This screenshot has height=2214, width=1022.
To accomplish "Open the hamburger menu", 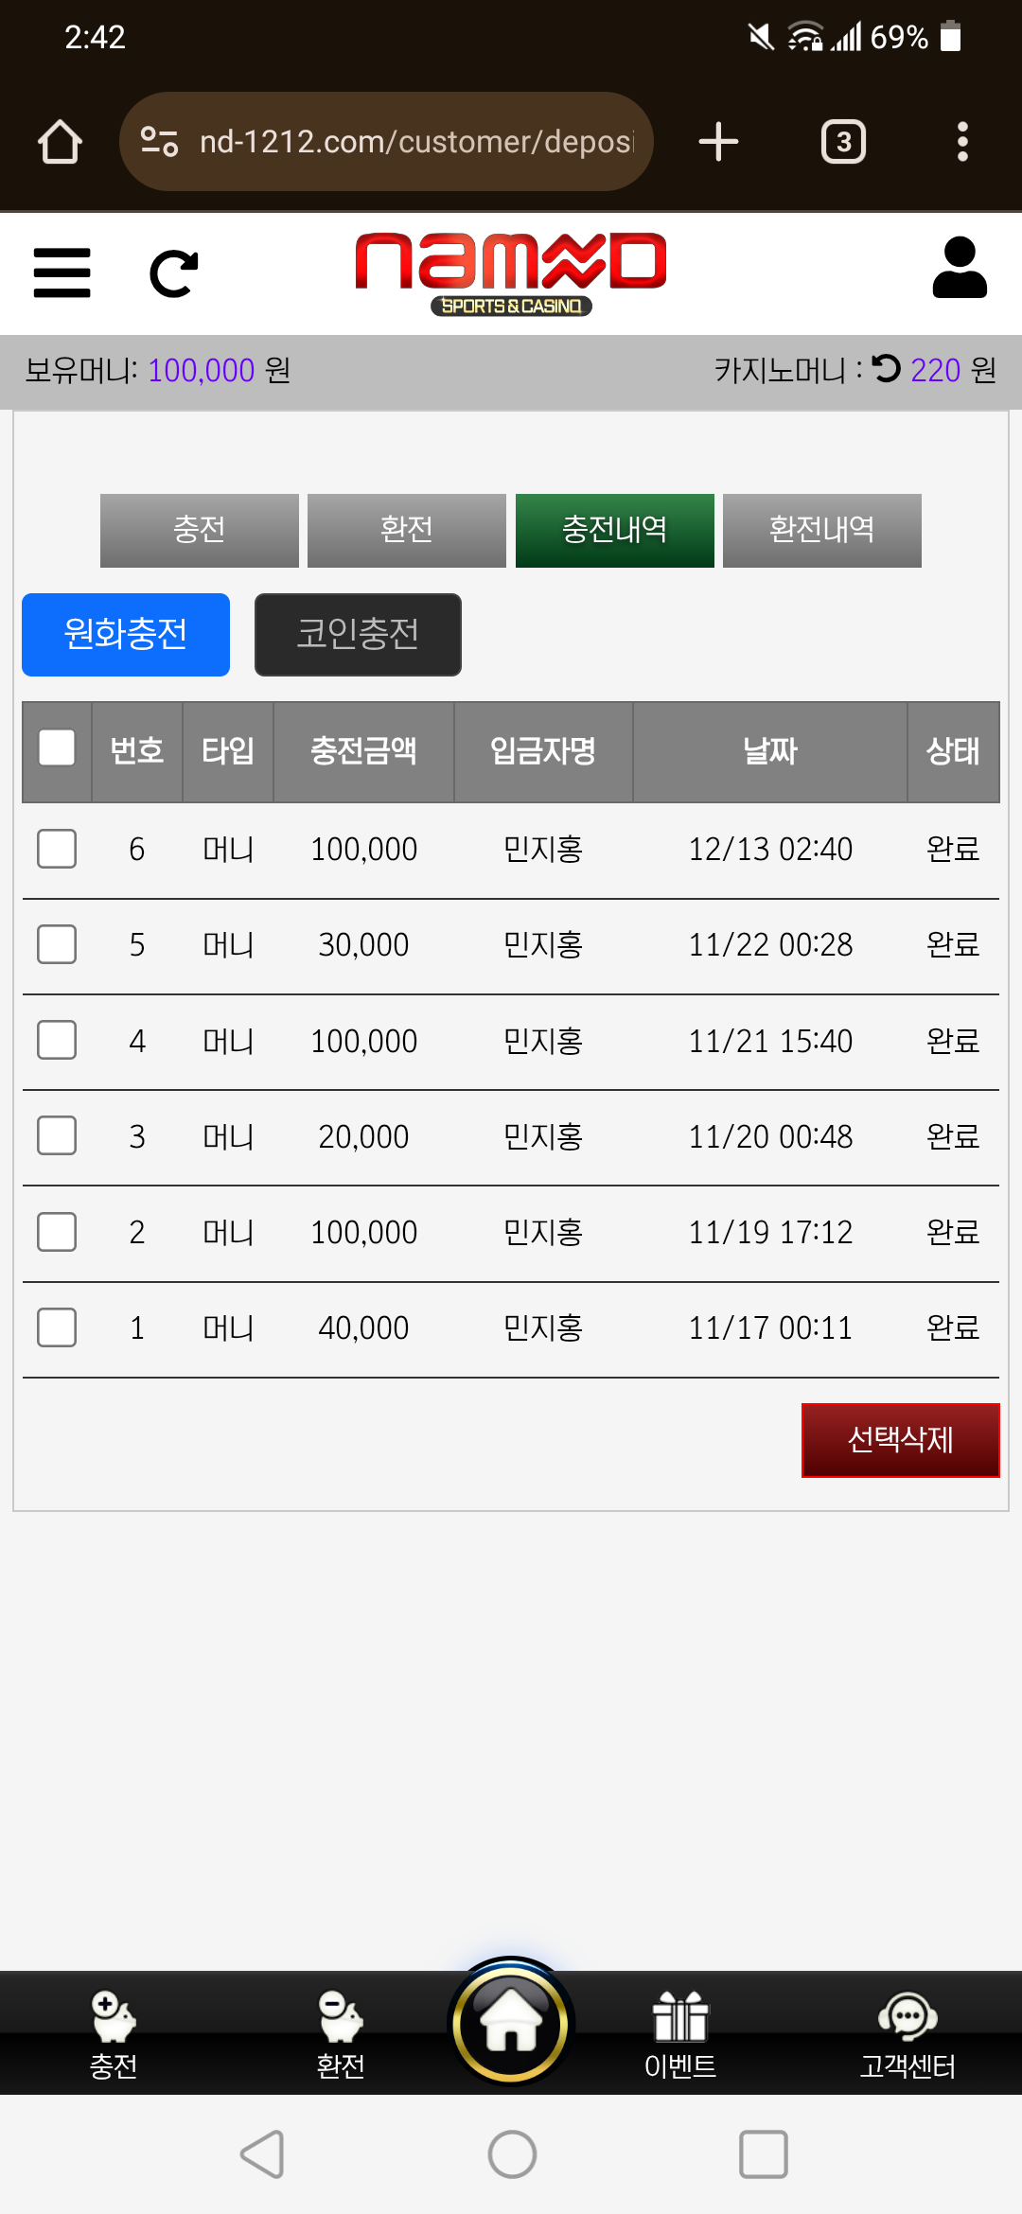I will pyautogui.click(x=62, y=273).
